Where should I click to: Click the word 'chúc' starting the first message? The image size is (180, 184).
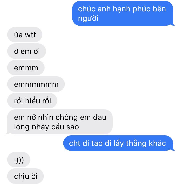pyautogui.click(x=87, y=9)
